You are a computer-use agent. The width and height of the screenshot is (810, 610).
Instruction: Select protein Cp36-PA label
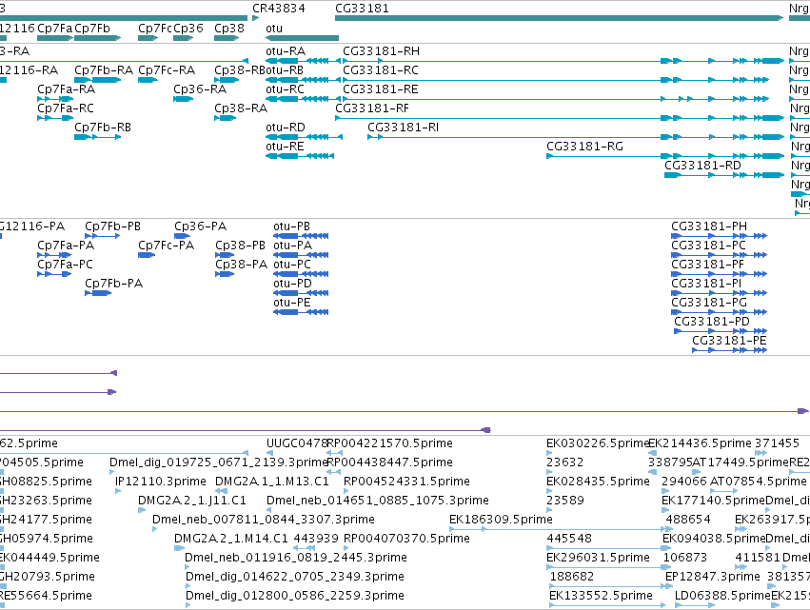201,226
